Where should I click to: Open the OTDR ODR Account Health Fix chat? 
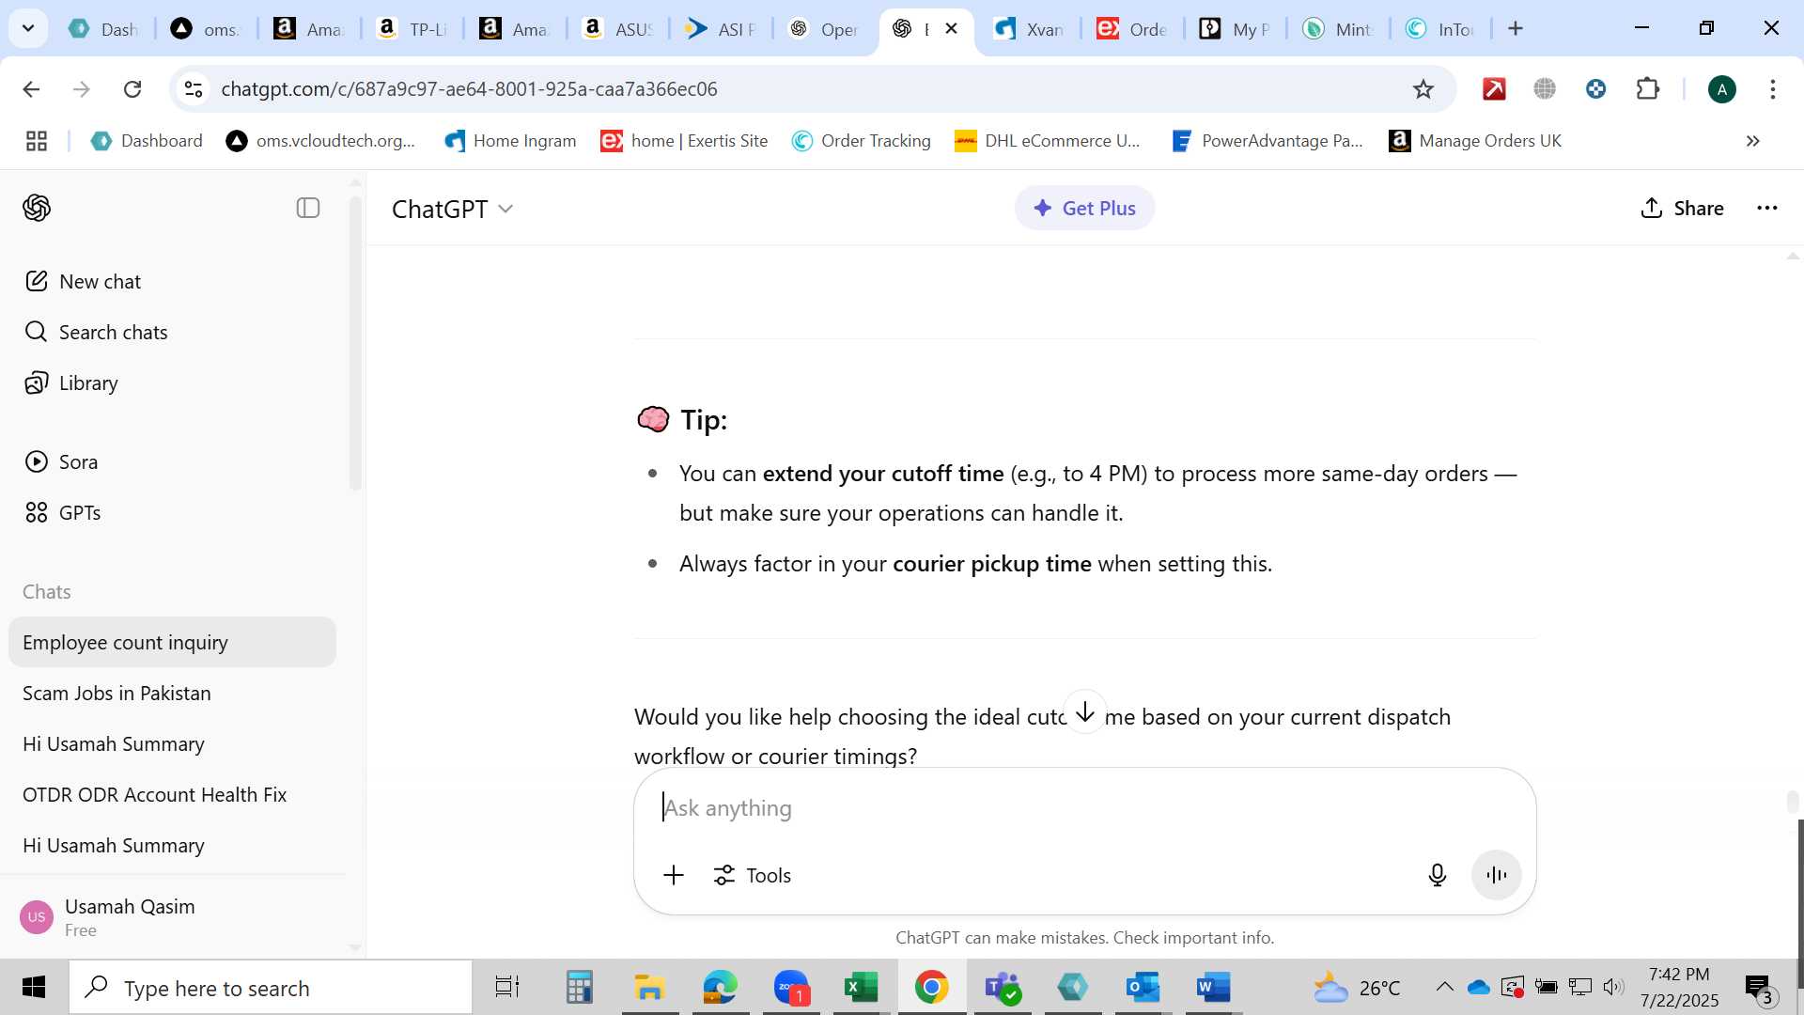click(x=172, y=794)
